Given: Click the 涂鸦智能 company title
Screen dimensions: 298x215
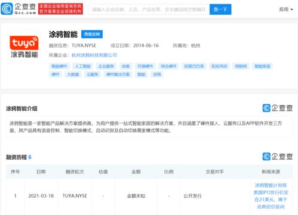Looking at the screenshot, I should 63,35.
